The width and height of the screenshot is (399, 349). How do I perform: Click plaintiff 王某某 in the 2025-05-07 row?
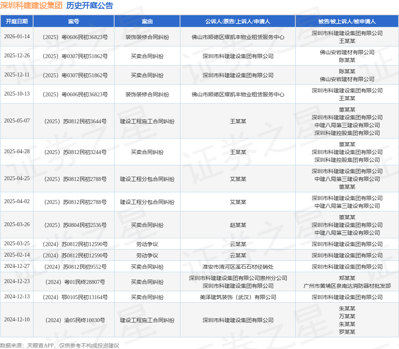click(238, 121)
